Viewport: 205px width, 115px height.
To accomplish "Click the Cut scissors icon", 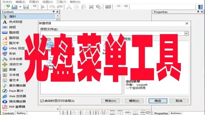I will tap(69, 7).
